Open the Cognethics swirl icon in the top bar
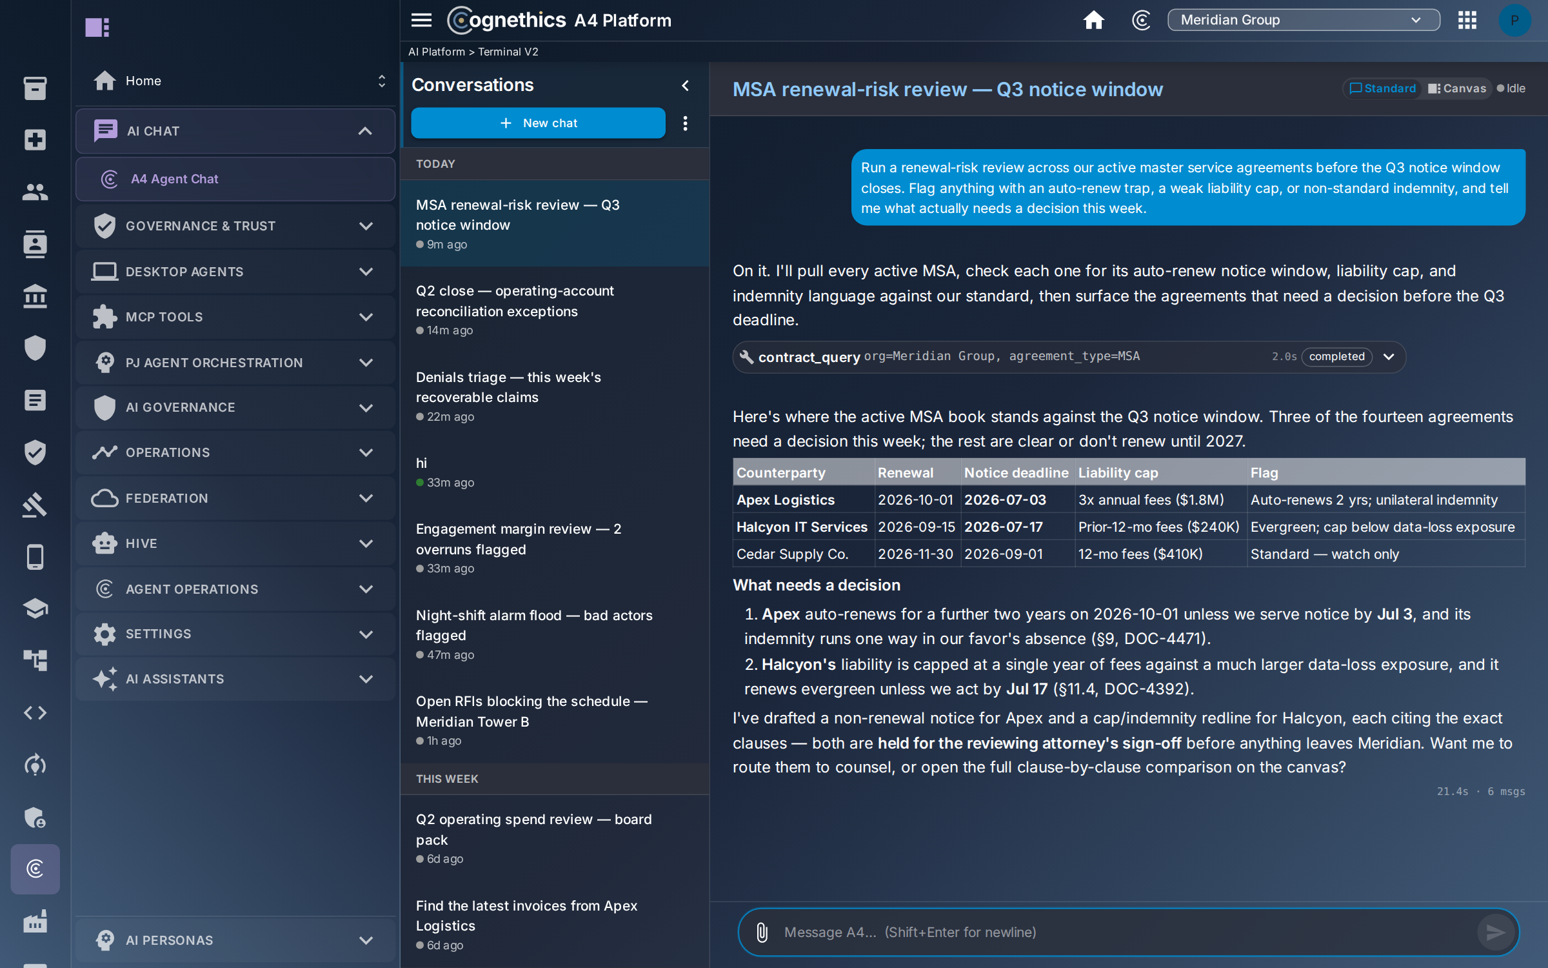The height and width of the screenshot is (968, 1548). click(1141, 20)
